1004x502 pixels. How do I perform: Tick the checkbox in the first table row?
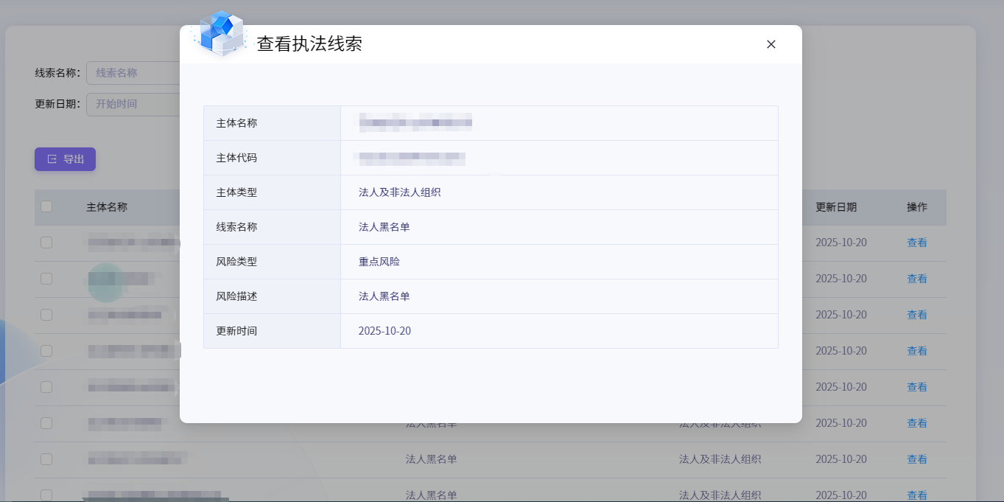pos(46,243)
